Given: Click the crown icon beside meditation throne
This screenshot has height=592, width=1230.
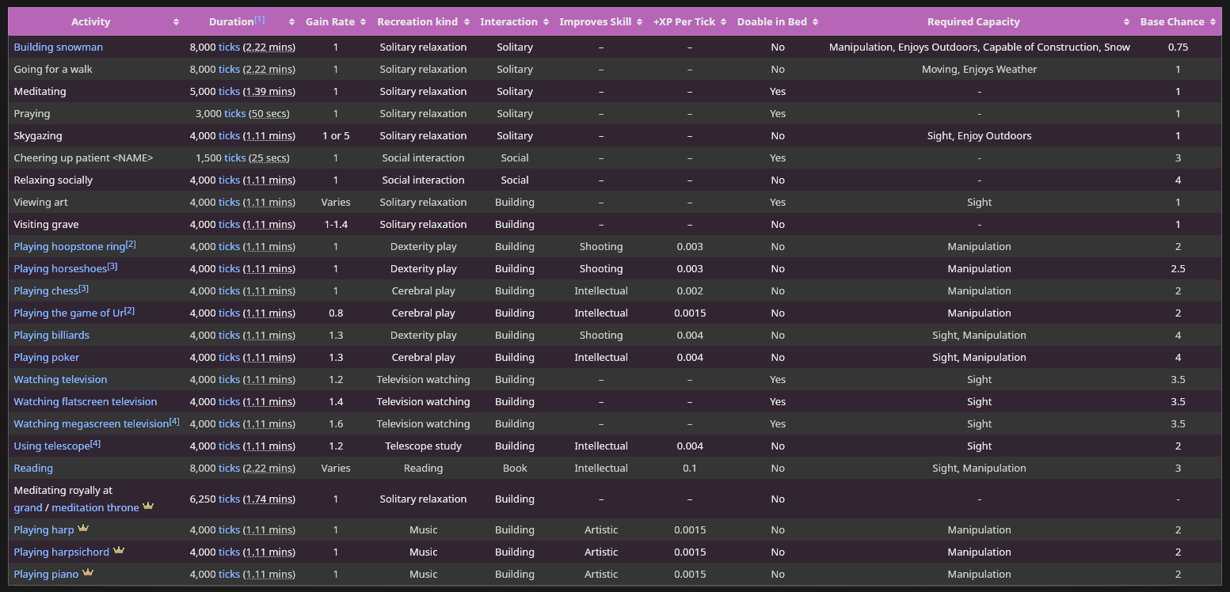Looking at the screenshot, I should point(148,507).
